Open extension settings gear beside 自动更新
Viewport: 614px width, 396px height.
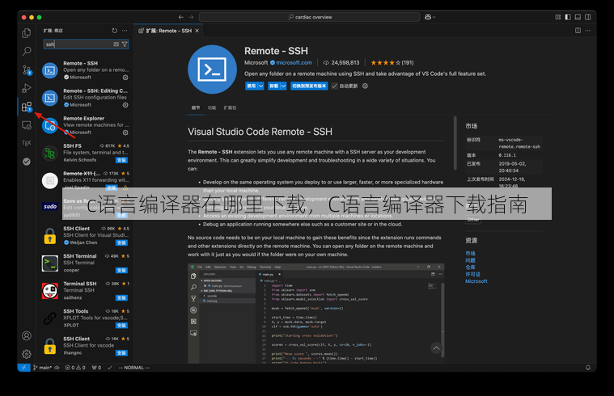pos(365,86)
